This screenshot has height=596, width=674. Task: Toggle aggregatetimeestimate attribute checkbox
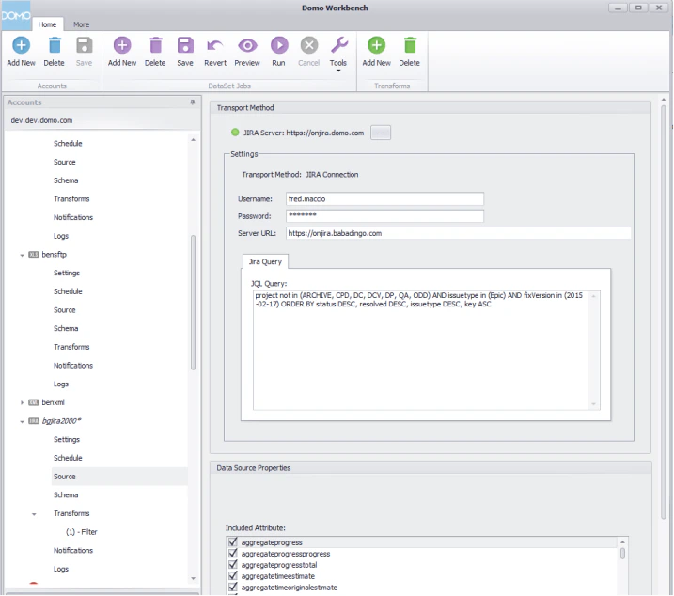[x=233, y=576]
